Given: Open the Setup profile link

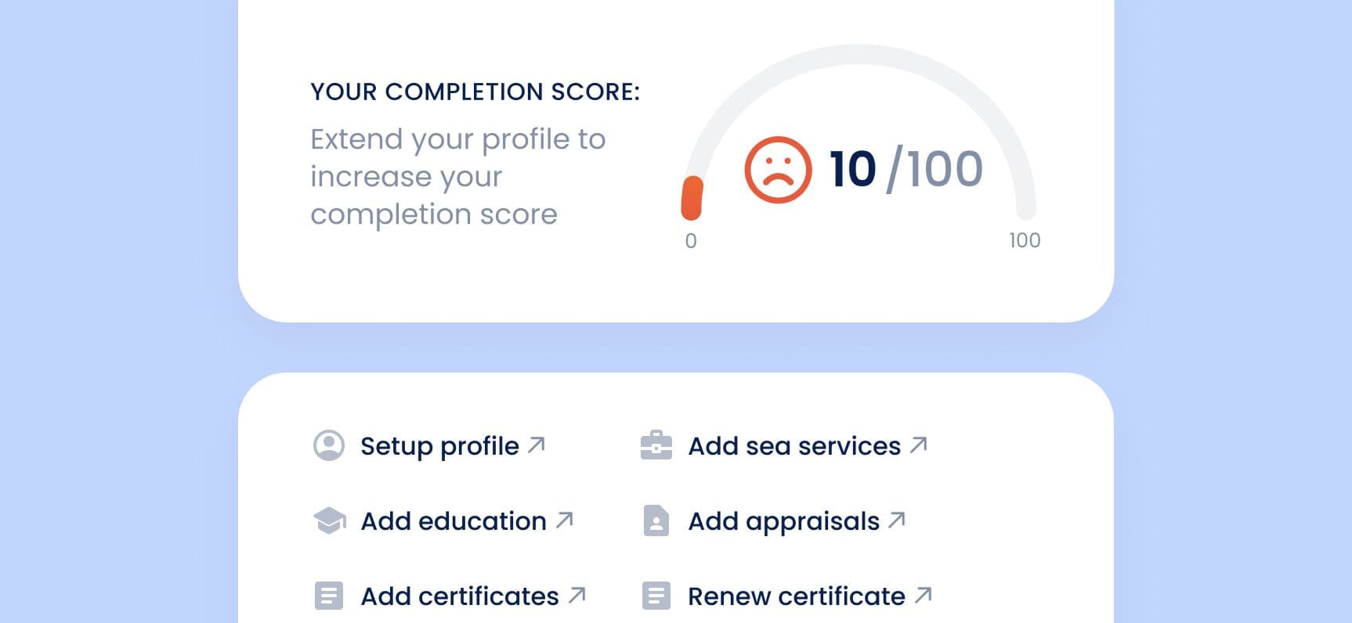Looking at the screenshot, I should (x=439, y=446).
